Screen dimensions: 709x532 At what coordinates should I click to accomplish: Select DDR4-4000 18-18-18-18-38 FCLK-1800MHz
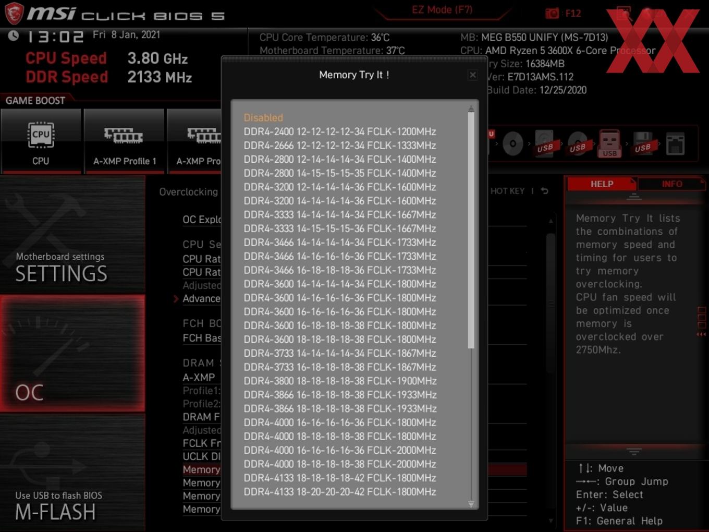tap(340, 437)
